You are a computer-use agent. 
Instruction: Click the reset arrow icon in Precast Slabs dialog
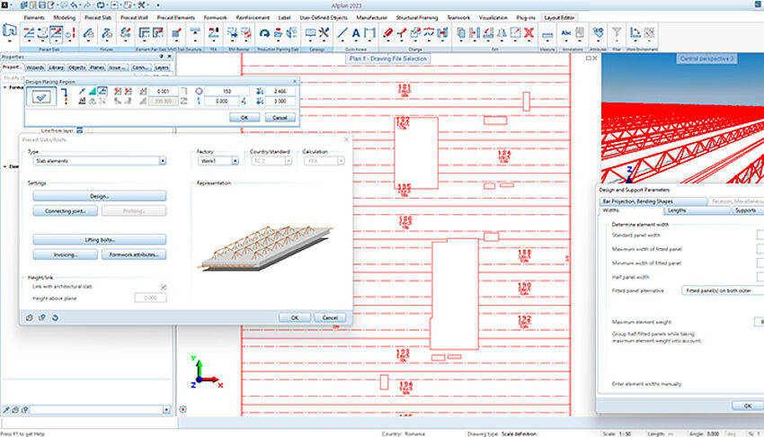(x=56, y=317)
